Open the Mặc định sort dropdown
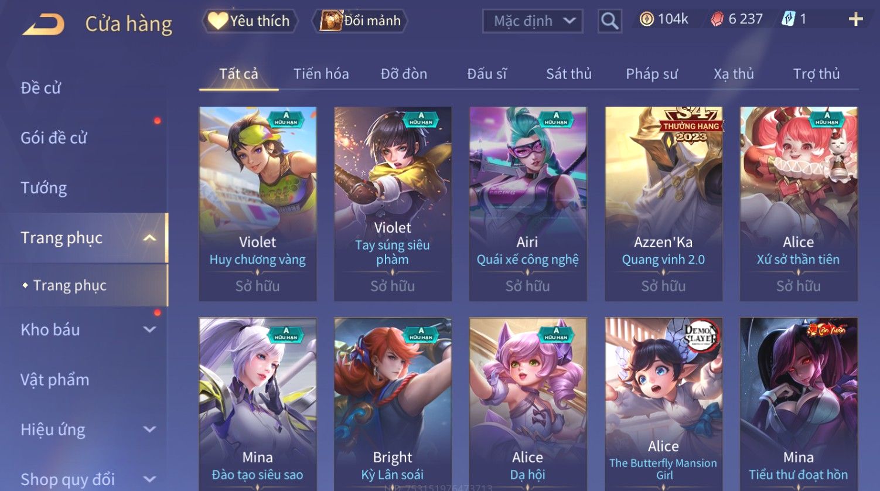 [x=533, y=21]
